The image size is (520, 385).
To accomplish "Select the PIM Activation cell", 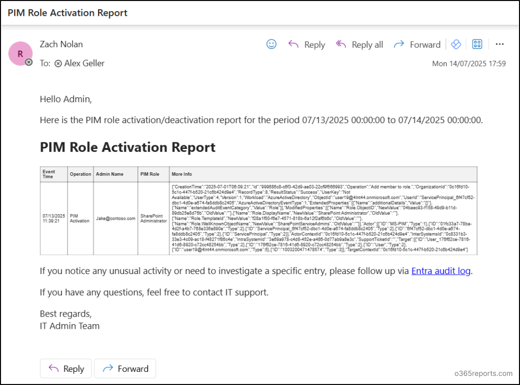I will 80,218.
